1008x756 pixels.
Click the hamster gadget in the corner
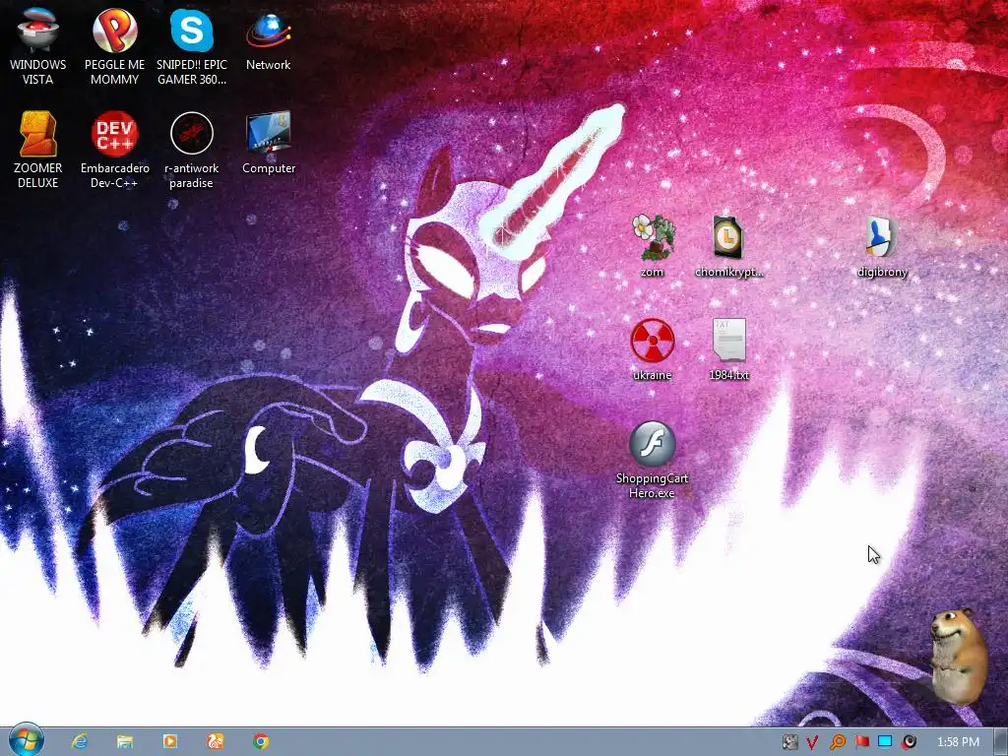click(959, 656)
